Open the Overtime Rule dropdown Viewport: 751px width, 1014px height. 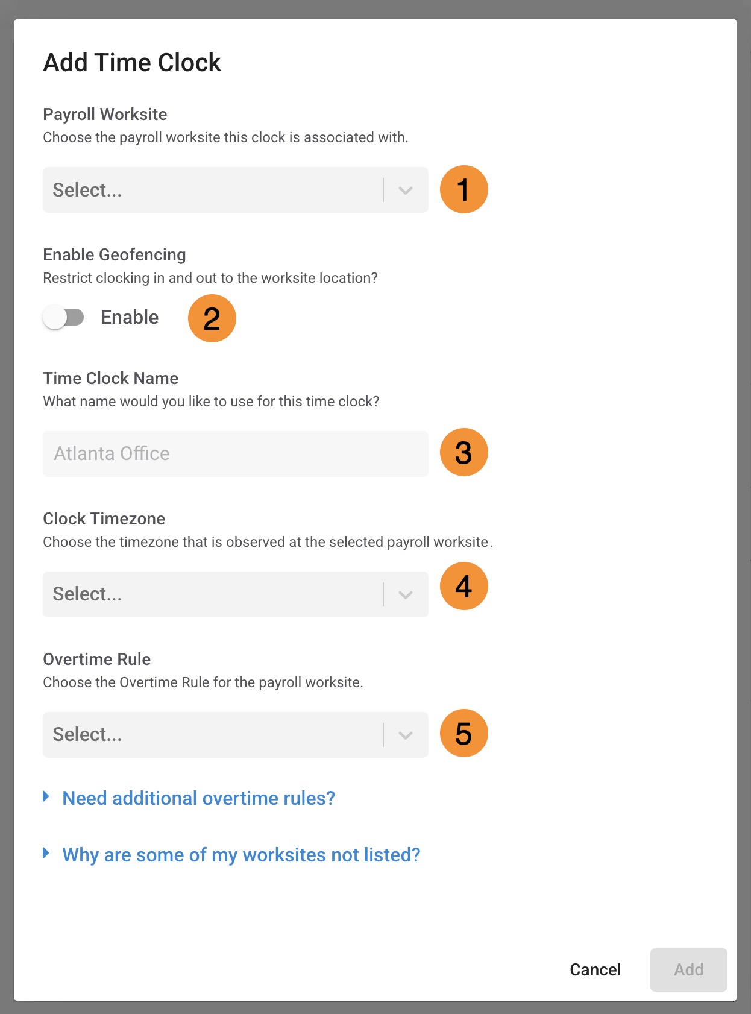tap(235, 734)
